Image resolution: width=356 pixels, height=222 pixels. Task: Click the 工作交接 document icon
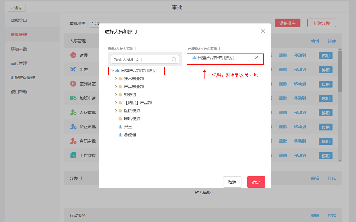pyautogui.click(x=73, y=155)
